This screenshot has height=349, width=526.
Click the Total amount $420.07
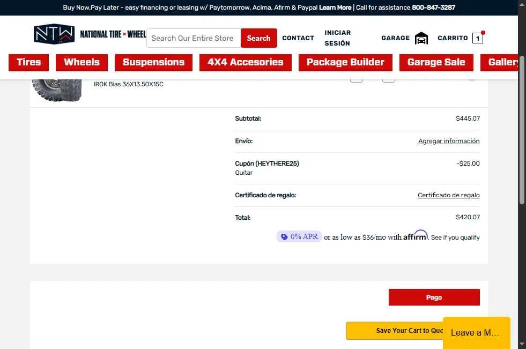click(x=468, y=217)
